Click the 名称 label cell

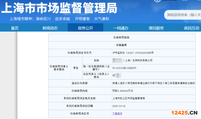click(97, 60)
